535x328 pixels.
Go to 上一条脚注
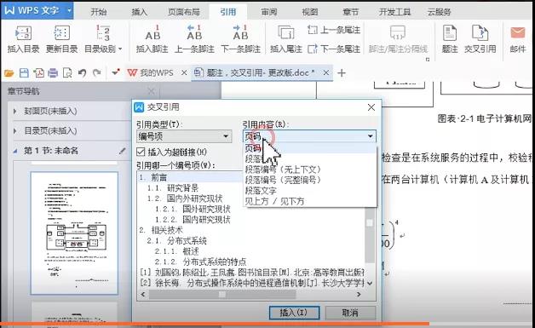click(194, 39)
